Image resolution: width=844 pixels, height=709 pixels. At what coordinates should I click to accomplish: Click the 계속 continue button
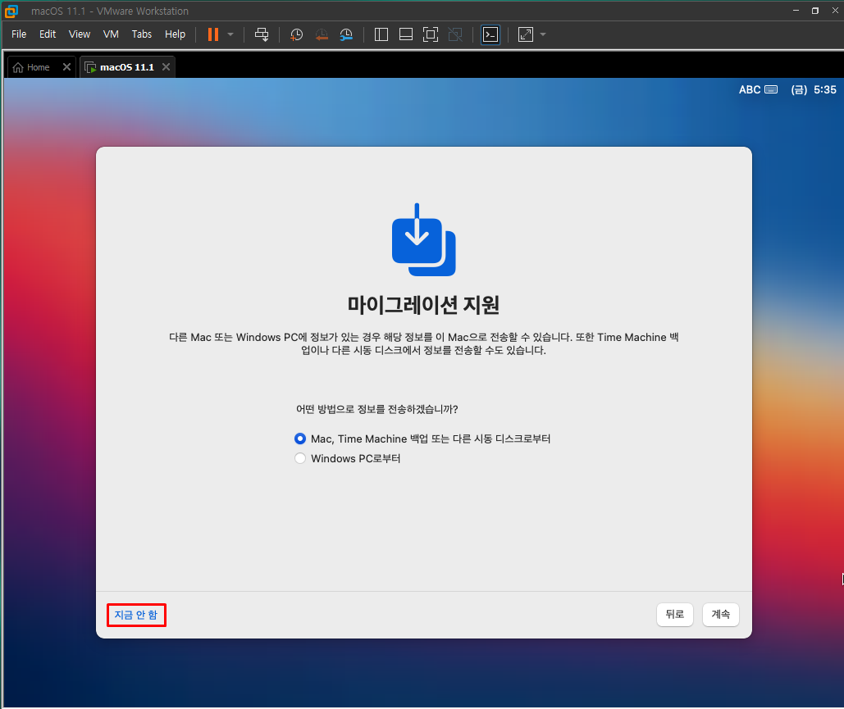click(x=721, y=614)
